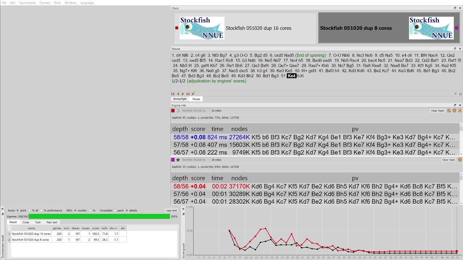Switch to the Tech tab

click(x=38, y=222)
